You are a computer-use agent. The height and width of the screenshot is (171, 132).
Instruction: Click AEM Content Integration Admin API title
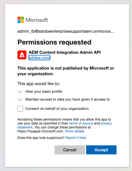coord(64,52)
